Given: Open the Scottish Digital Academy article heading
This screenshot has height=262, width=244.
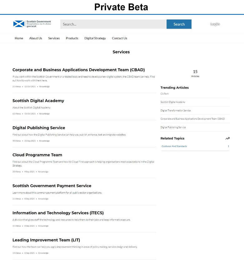Looking at the screenshot, I should (x=38, y=100).
